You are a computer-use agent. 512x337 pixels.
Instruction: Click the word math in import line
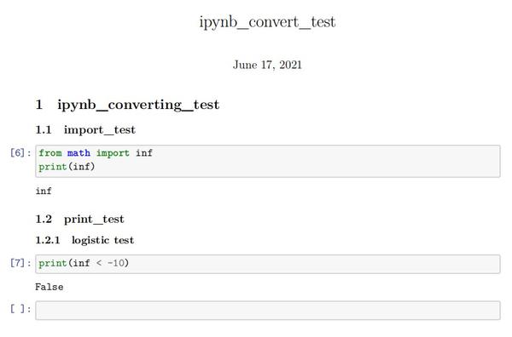tap(79, 152)
